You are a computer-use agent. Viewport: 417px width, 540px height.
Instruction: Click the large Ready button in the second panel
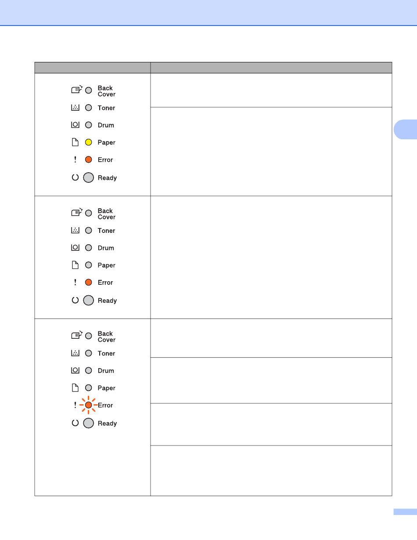coord(88,301)
